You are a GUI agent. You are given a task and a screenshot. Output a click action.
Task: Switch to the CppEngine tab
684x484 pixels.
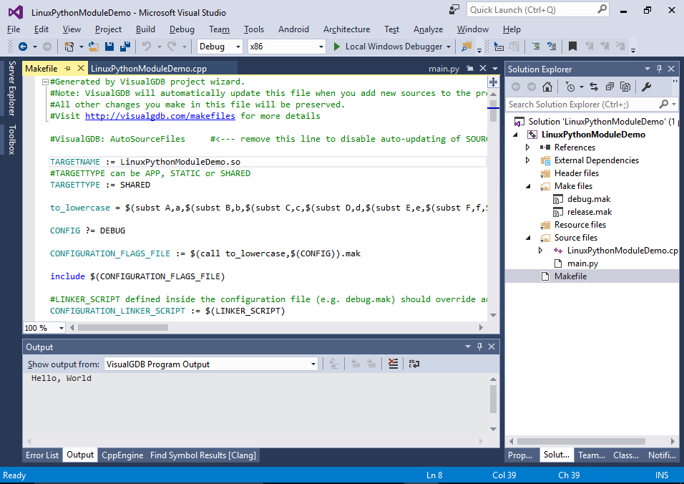(x=122, y=455)
